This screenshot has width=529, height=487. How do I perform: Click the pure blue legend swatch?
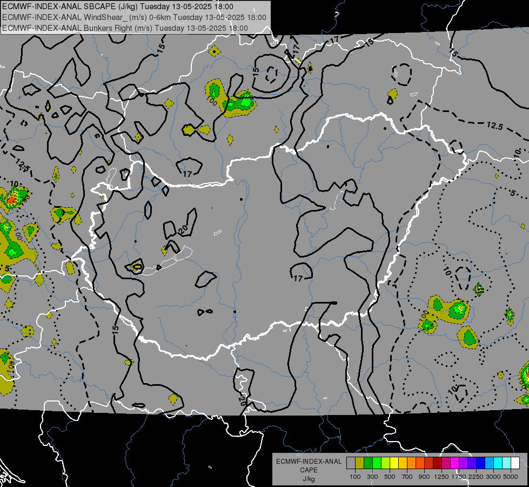[481, 463]
